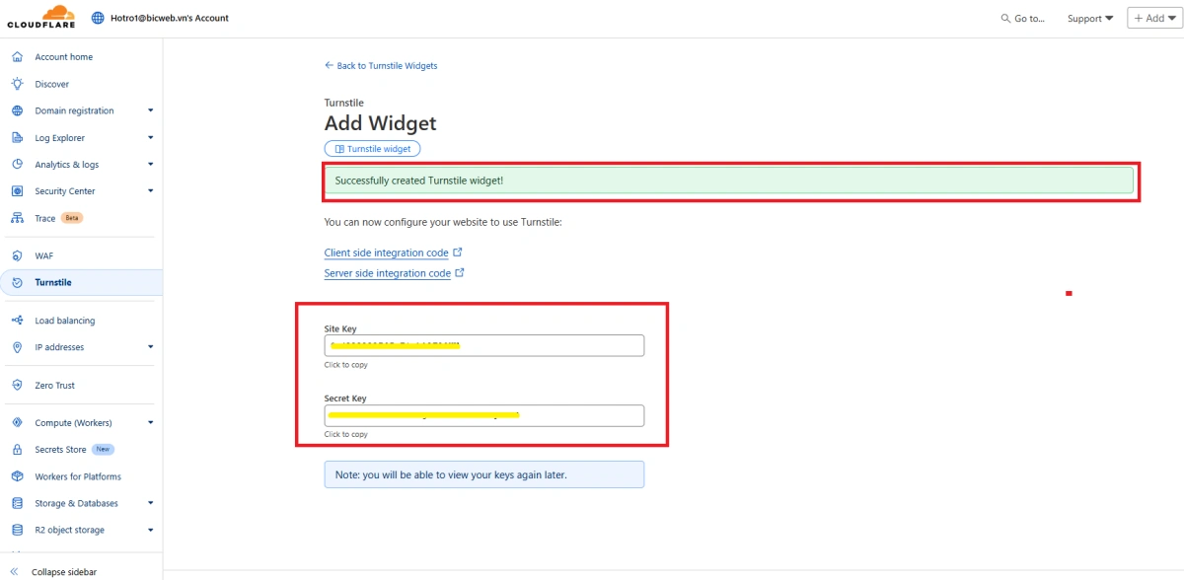
Task: Click the Discover lightbulb icon
Action: coord(17,84)
